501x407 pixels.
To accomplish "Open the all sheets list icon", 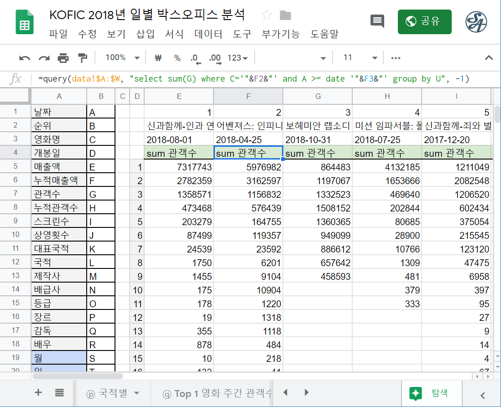I will click(x=59, y=392).
